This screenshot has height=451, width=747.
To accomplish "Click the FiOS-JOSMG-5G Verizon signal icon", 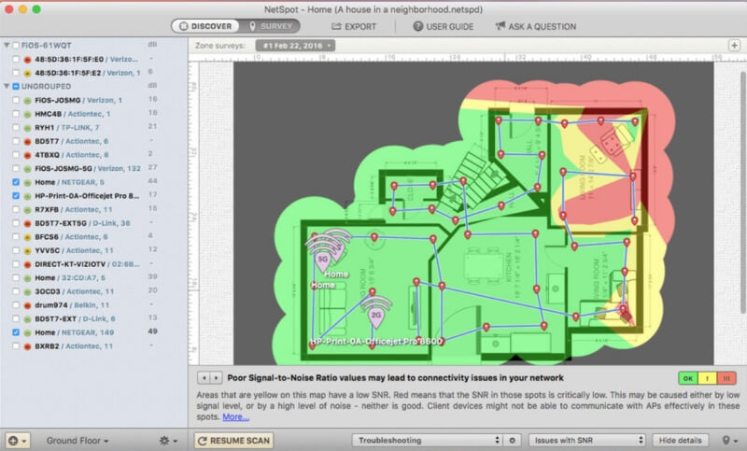I will click(28, 169).
